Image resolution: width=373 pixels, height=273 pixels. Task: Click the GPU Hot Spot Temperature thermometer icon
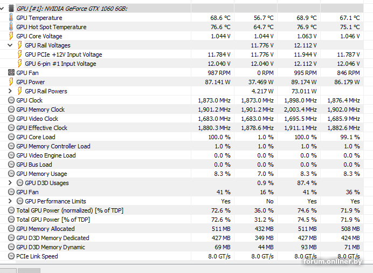point(11,27)
